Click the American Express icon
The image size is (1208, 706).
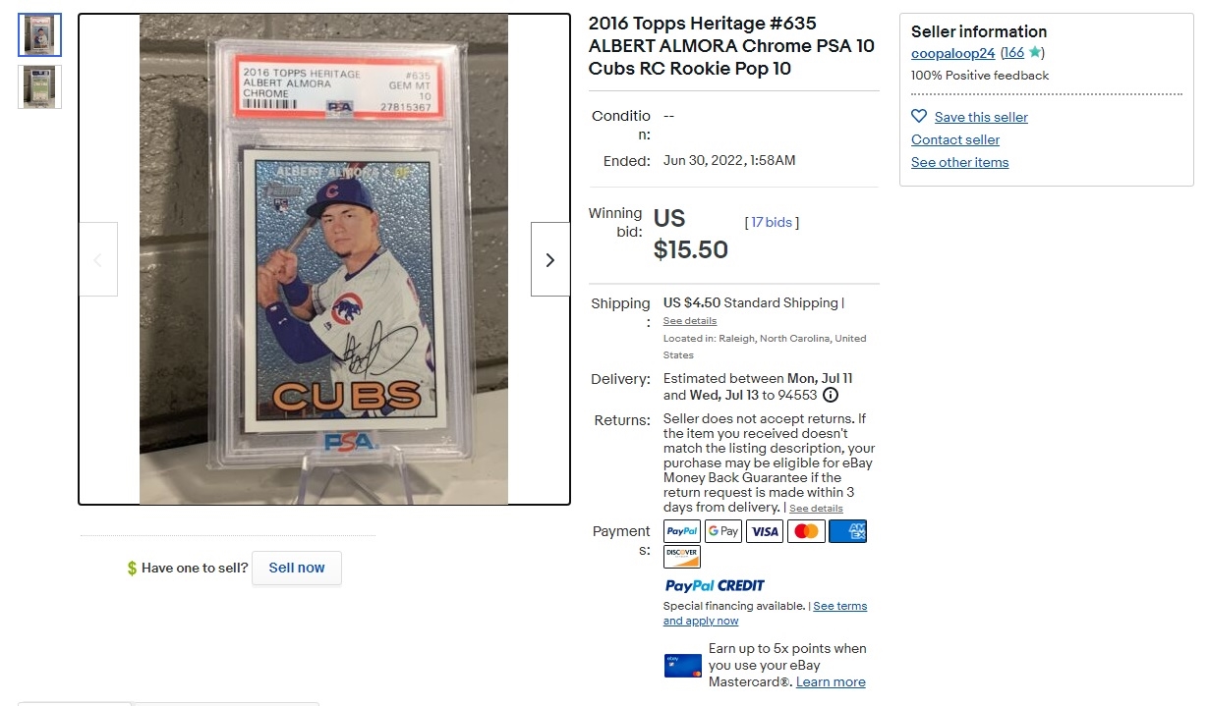click(x=847, y=531)
